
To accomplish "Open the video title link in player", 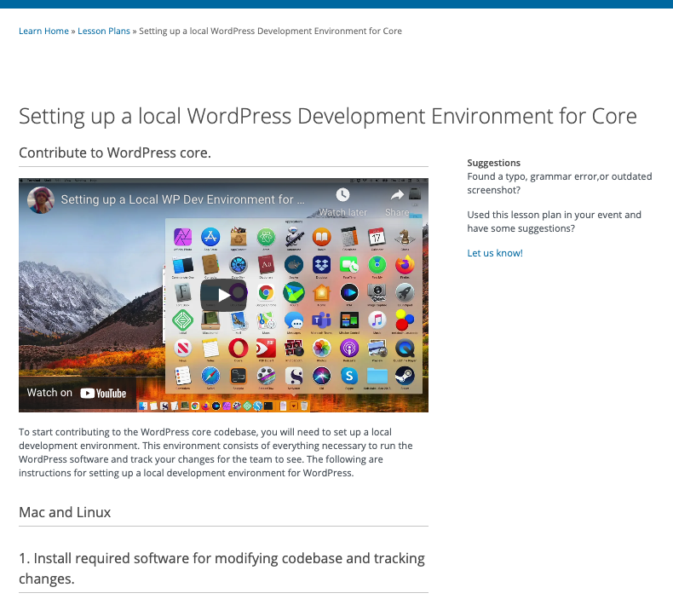I will pyautogui.click(x=182, y=199).
